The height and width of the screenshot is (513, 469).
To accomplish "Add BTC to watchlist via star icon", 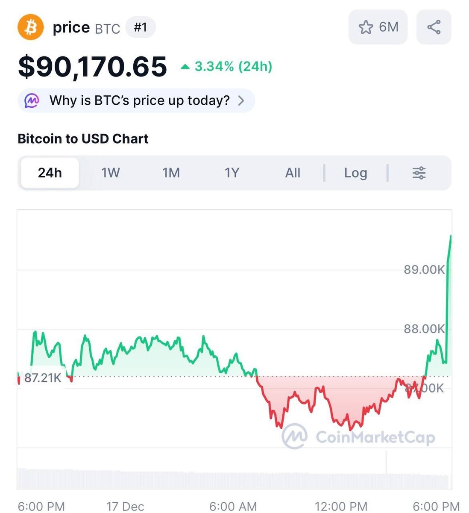I will (x=366, y=27).
